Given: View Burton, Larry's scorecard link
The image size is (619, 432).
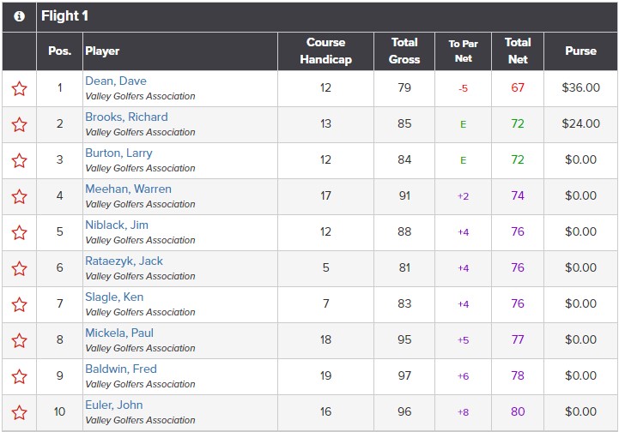Looking at the screenshot, I should click(x=118, y=153).
